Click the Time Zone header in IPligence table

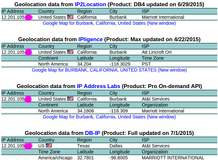point(153,58)
